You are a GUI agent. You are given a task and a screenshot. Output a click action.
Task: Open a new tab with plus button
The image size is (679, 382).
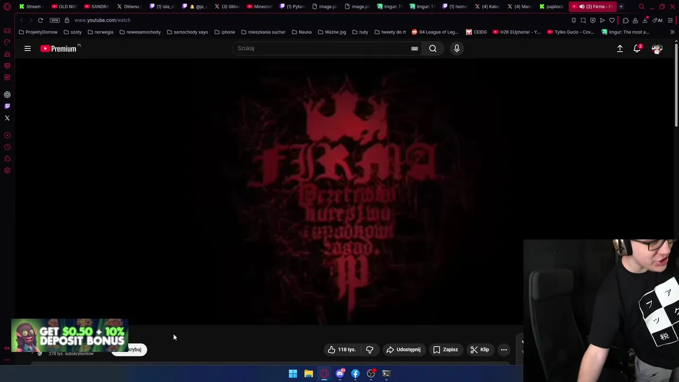click(621, 6)
